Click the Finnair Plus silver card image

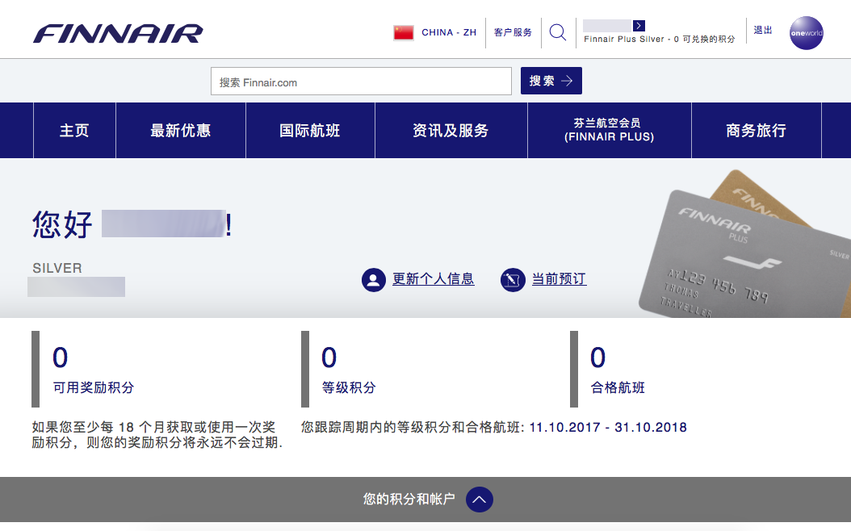point(744,254)
